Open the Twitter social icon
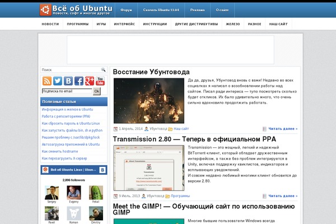Viewport: 336px width, 224px height. 58,81
